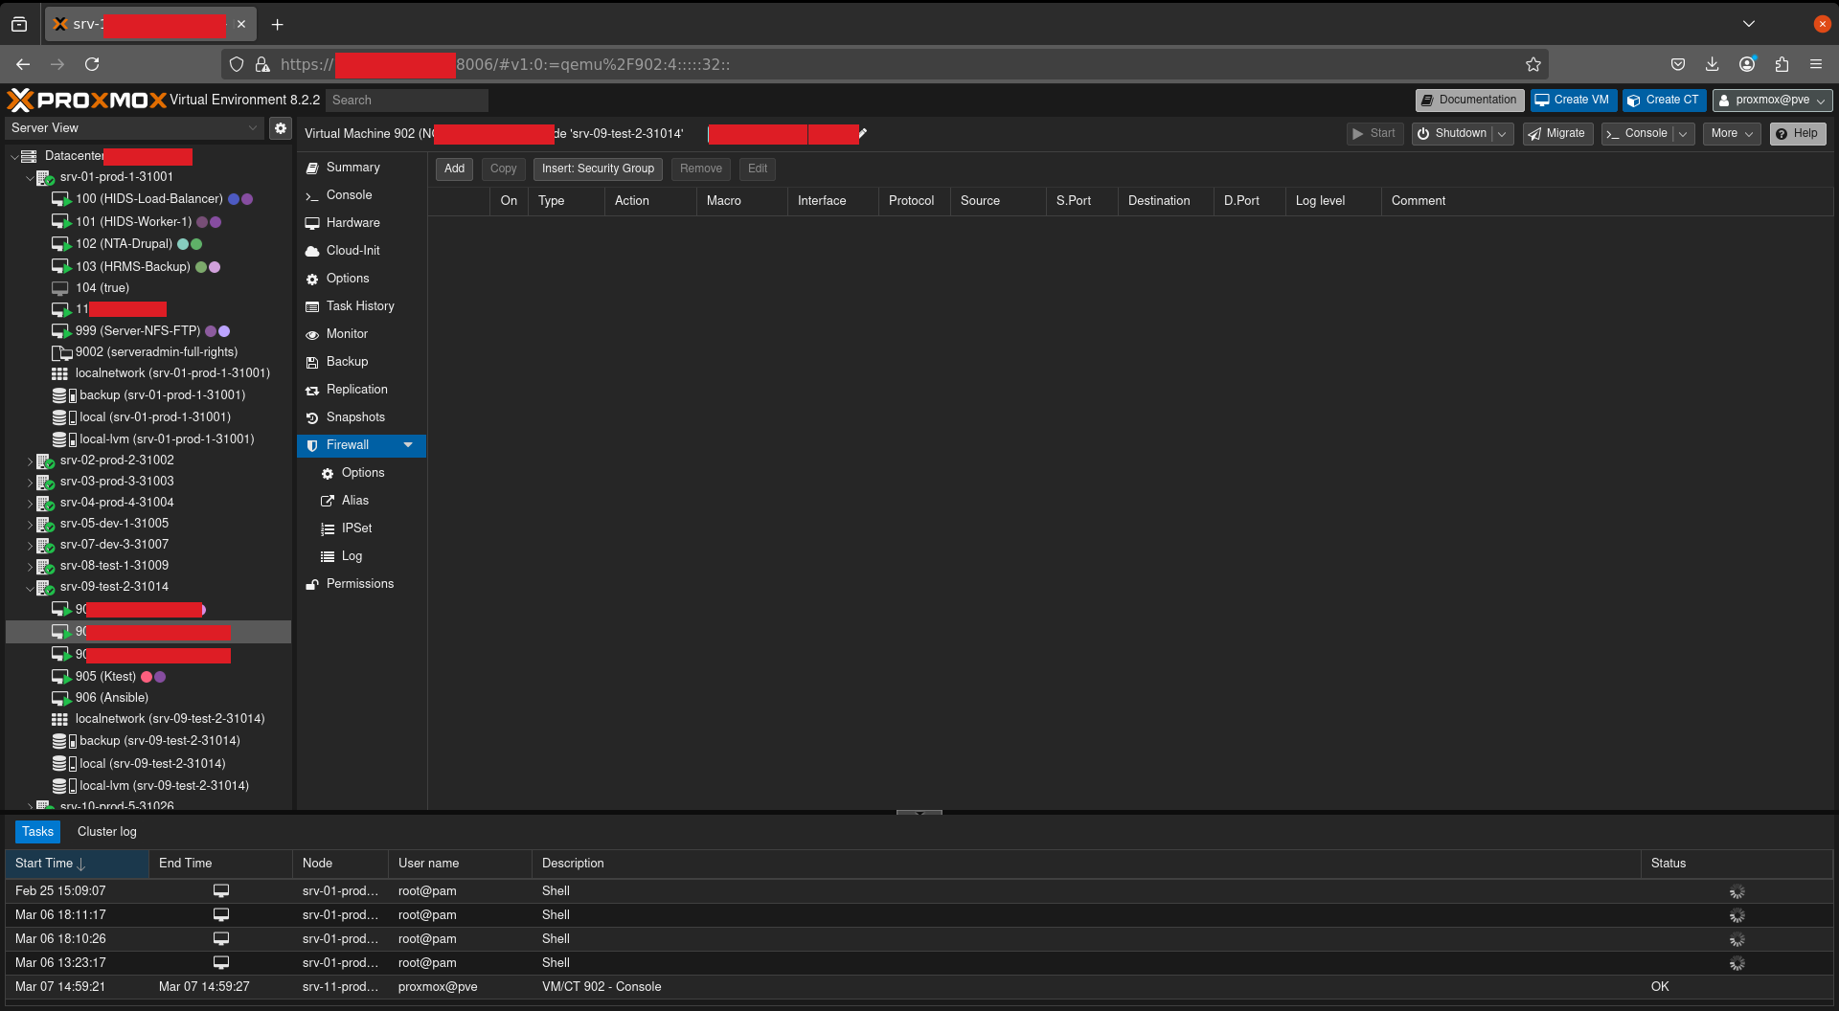Open Firefox downloads icon
Image resolution: width=1839 pixels, height=1011 pixels.
1712,64
